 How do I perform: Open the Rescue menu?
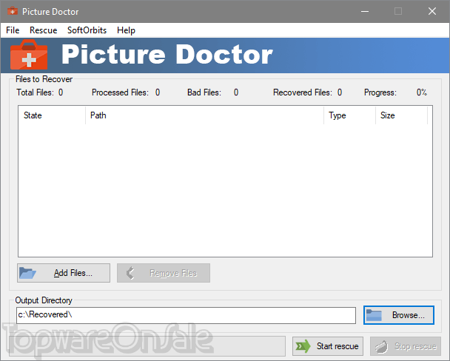[x=44, y=30]
